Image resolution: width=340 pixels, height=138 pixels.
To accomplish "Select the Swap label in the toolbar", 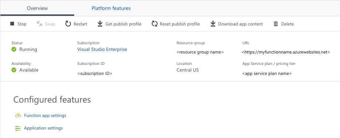I will tap(50, 24).
